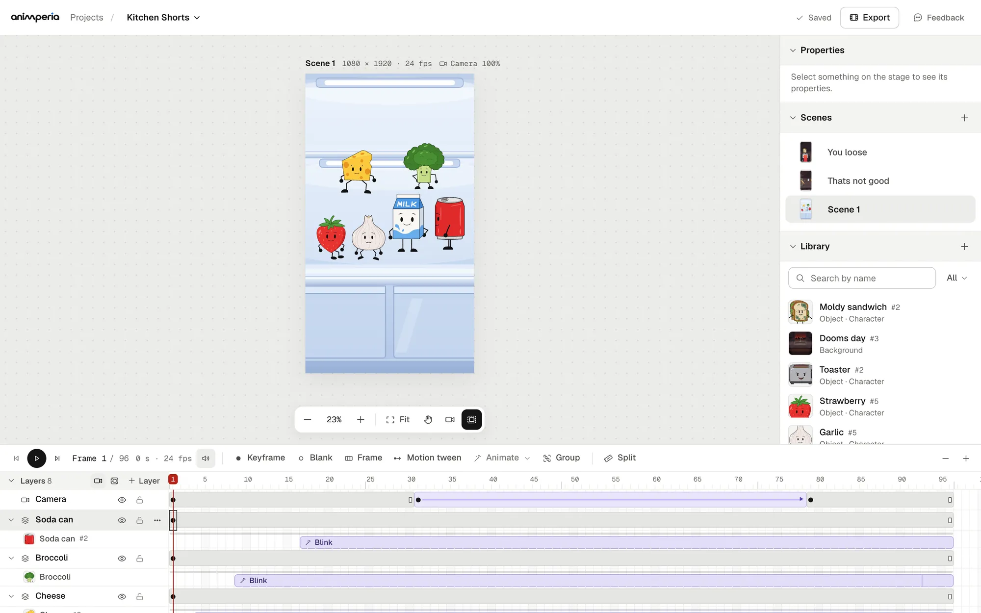
Task: Select Dooms day background asset
Action: click(880, 344)
